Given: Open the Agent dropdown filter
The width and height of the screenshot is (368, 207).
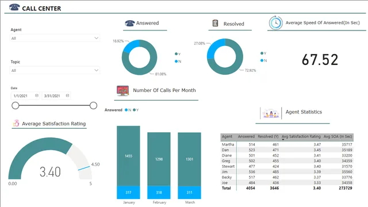Looking at the screenshot, I should [55, 38].
